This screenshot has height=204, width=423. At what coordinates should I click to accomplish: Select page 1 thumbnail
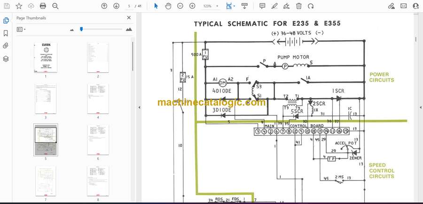pos(46,57)
